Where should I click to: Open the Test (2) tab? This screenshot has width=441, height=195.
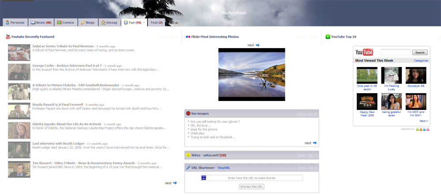click(x=157, y=22)
